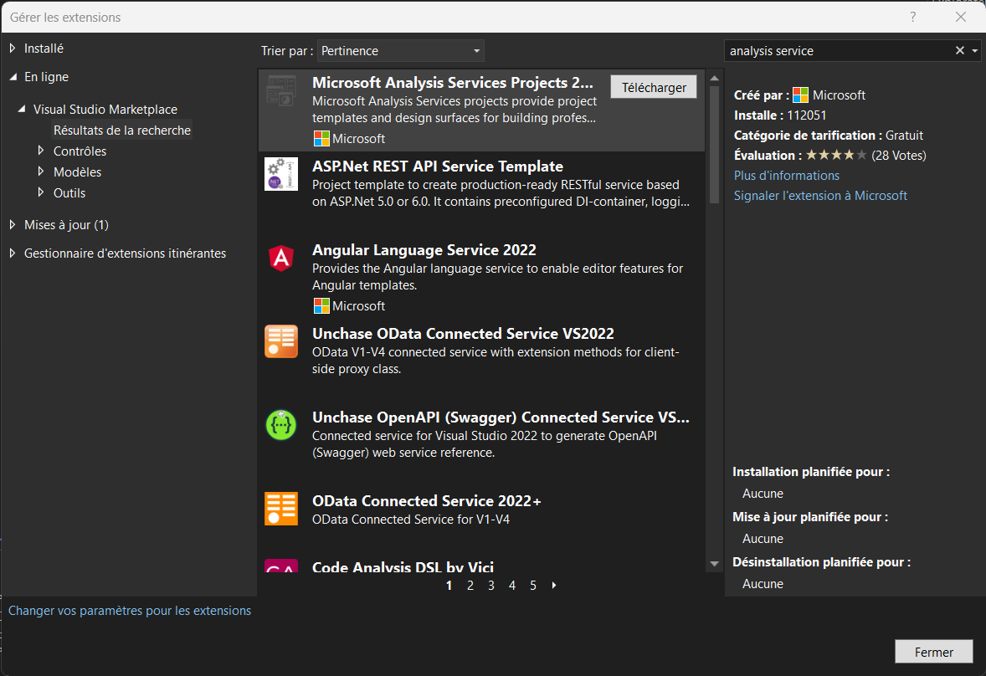Open Changer vos paramètres pour les extensions link
Screen dimensions: 986x676
[x=130, y=611]
